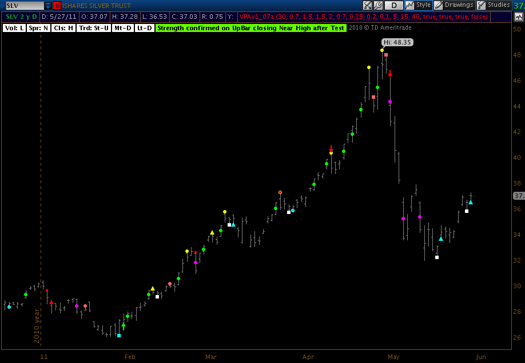Click the 50 price axis label
The width and height of the screenshot is (525, 363).
(518, 29)
